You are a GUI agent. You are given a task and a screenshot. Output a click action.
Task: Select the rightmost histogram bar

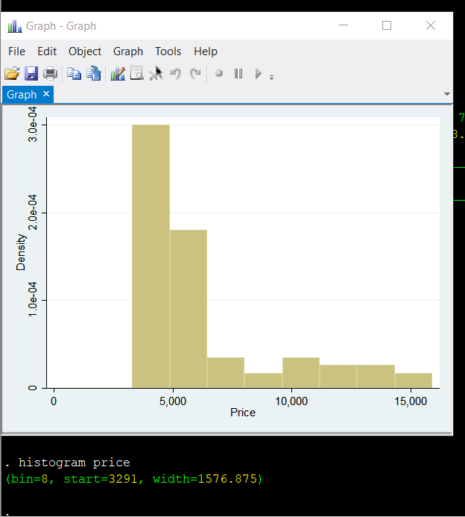(414, 380)
